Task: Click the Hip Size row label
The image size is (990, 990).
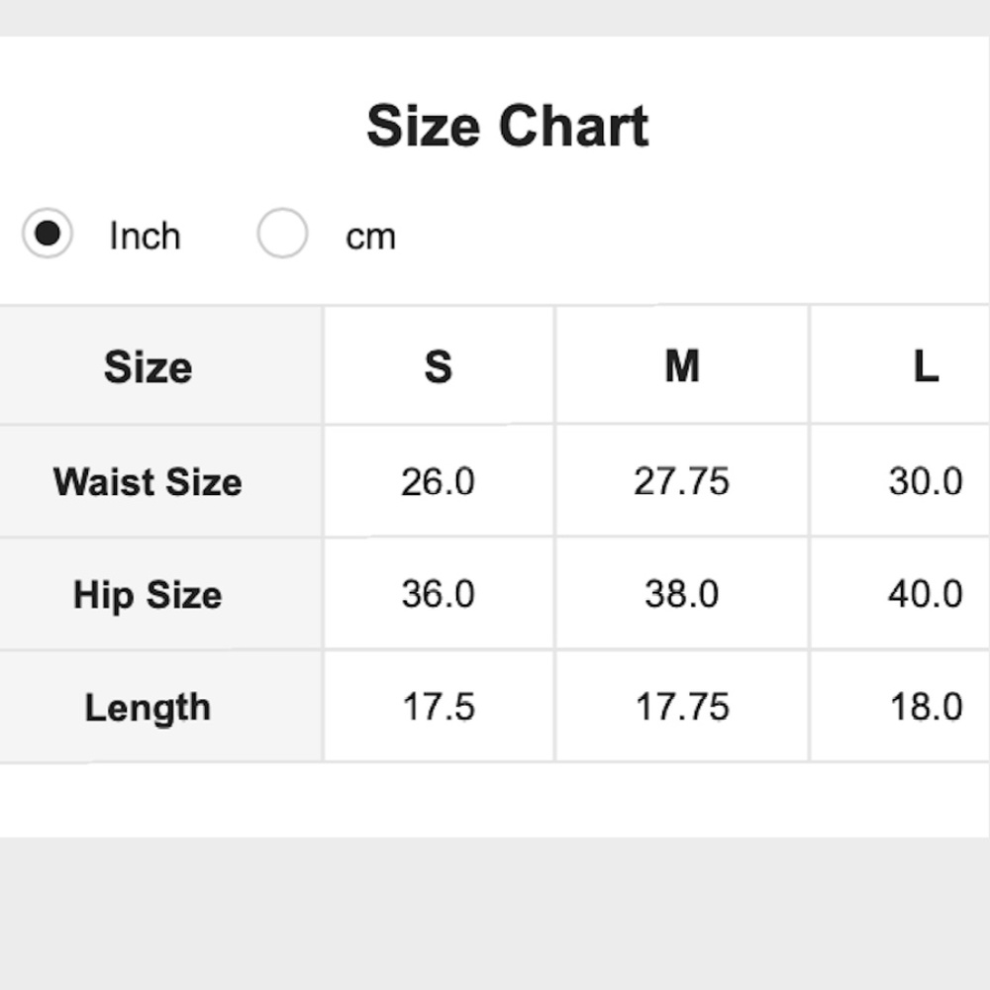Action: click(148, 595)
